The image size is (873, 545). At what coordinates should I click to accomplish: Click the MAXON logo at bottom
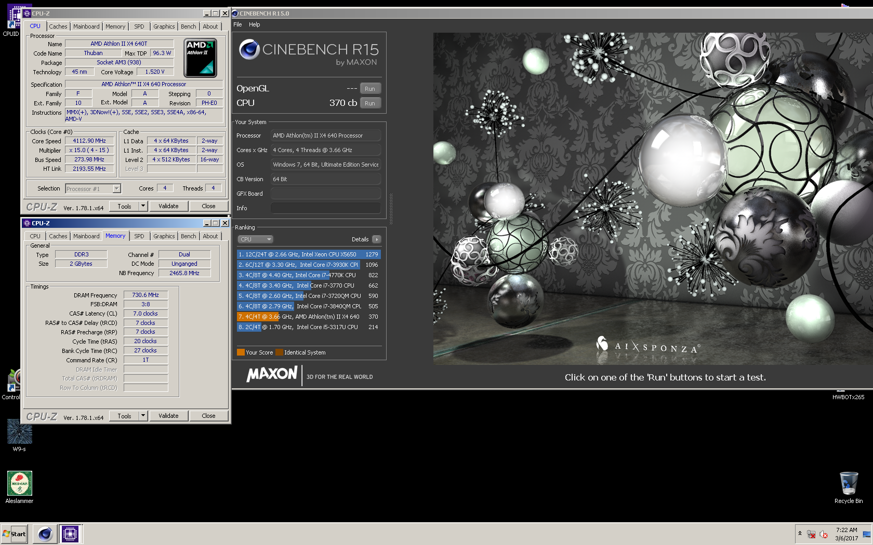(272, 374)
